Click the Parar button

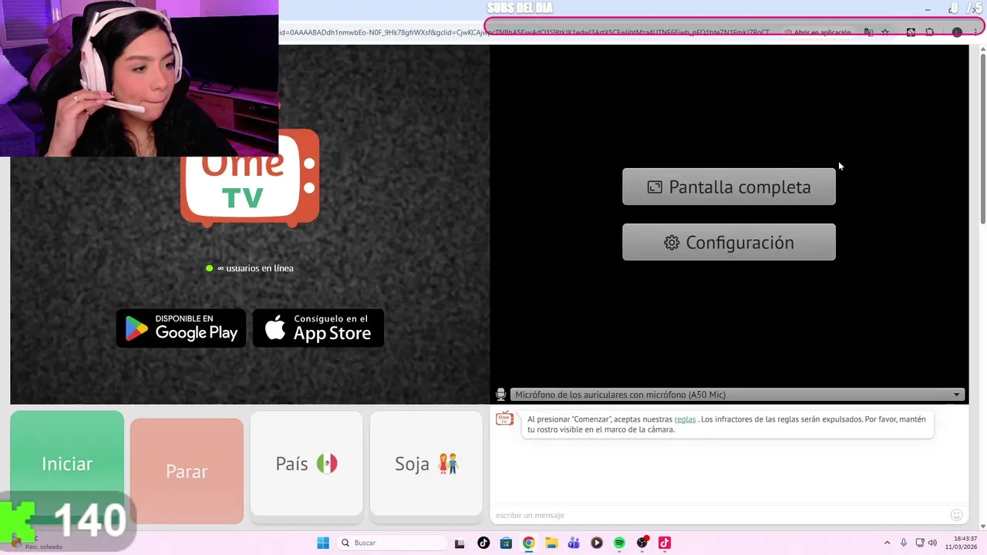(x=187, y=471)
